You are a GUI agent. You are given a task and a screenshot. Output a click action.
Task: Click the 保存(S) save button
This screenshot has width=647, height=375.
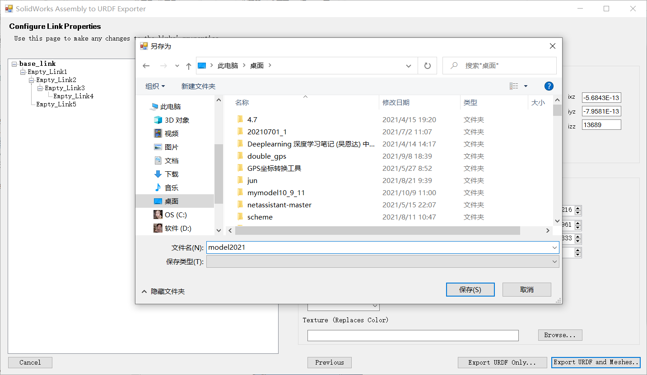pos(470,289)
